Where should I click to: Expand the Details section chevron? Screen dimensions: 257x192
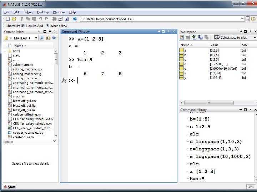point(55,141)
